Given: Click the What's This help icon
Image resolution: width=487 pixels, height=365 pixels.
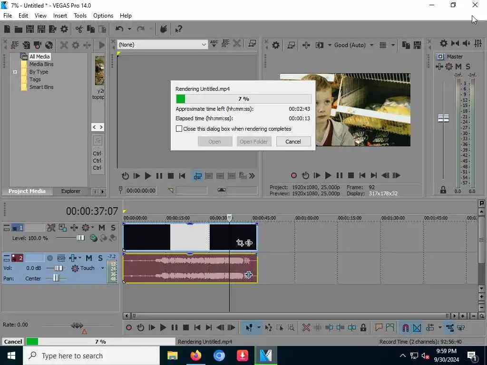Looking at the screenshot, I should pyautogui.click(x=179, y=29).
